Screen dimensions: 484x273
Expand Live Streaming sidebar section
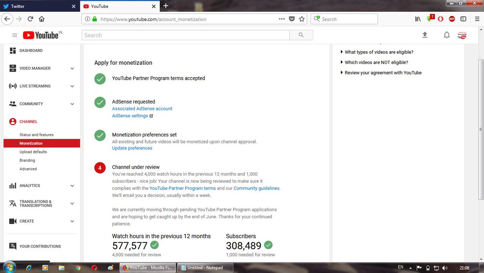click(72, 86)
